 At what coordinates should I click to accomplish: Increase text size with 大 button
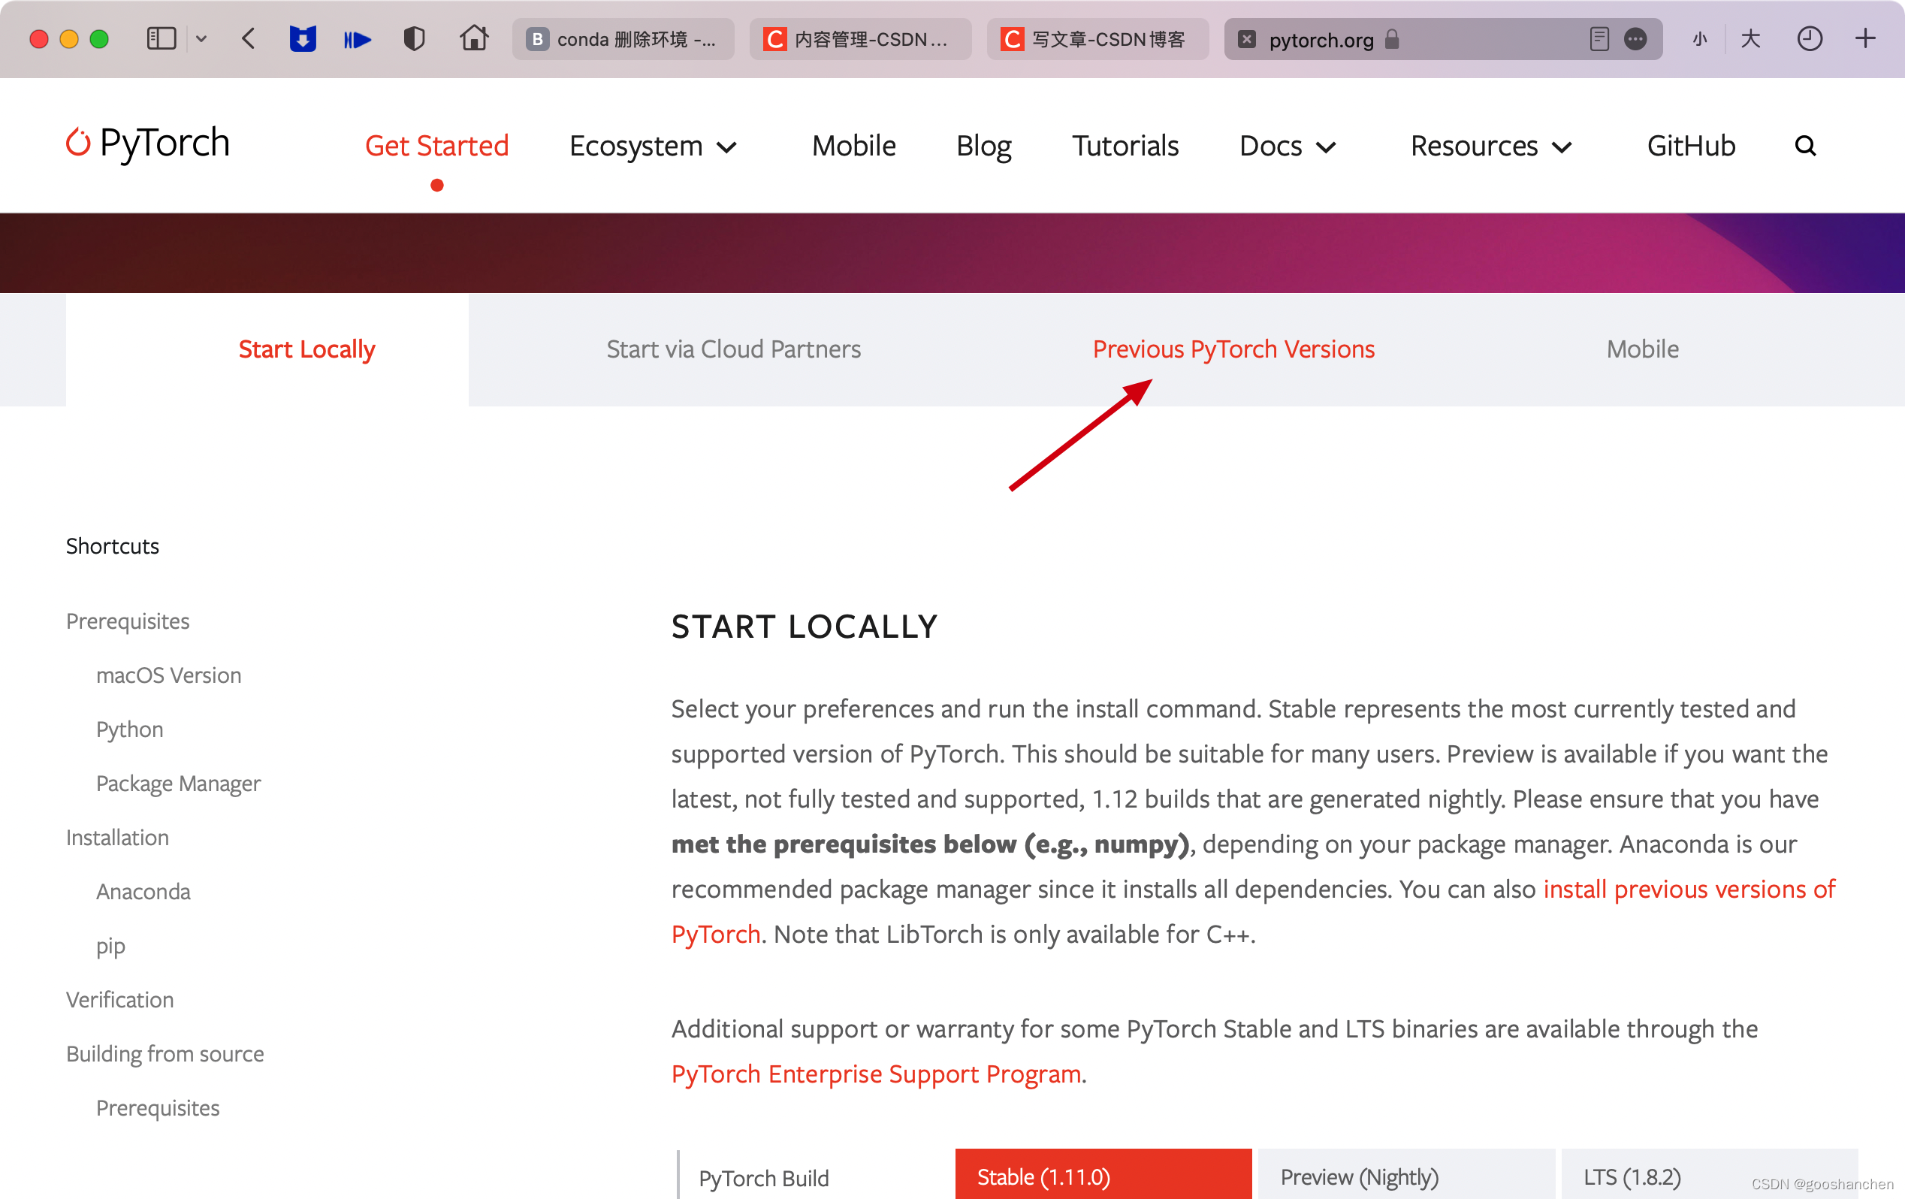click(x=1750, y=39)
